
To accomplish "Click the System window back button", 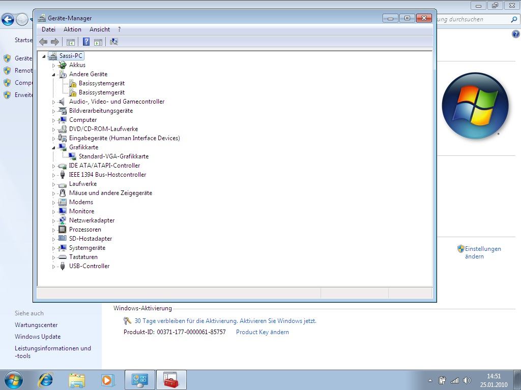I will pos(8,20).
